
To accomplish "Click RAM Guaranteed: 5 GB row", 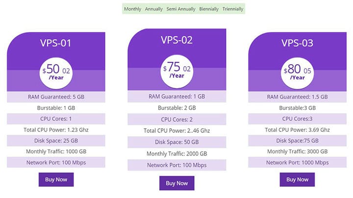I will tap(56, 97).
